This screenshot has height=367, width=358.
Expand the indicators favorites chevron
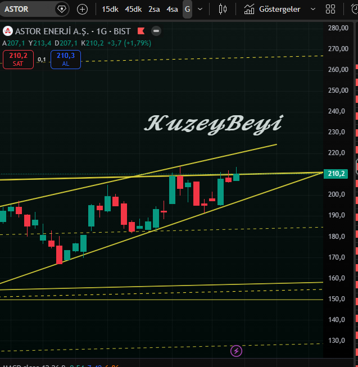pos(313,10)
